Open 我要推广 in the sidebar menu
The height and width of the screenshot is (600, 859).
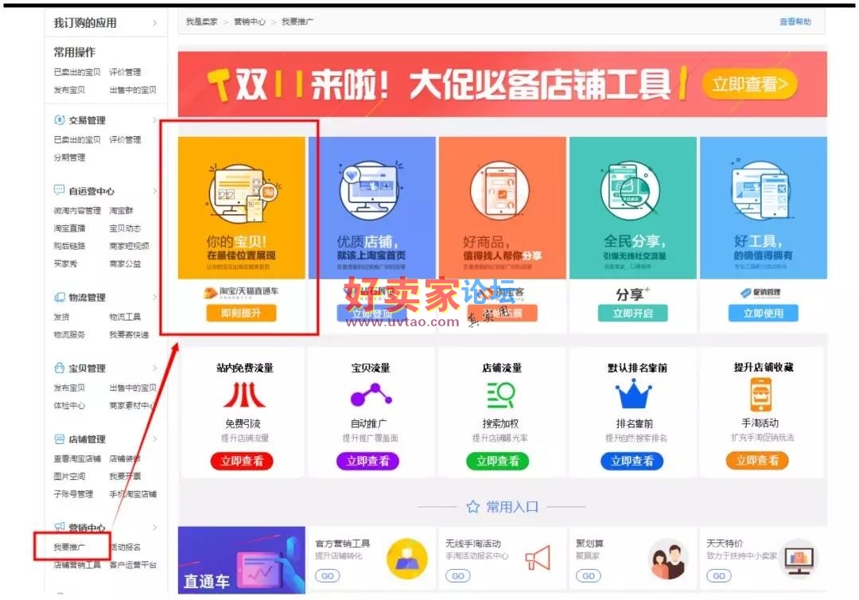[x=70, y=547]
